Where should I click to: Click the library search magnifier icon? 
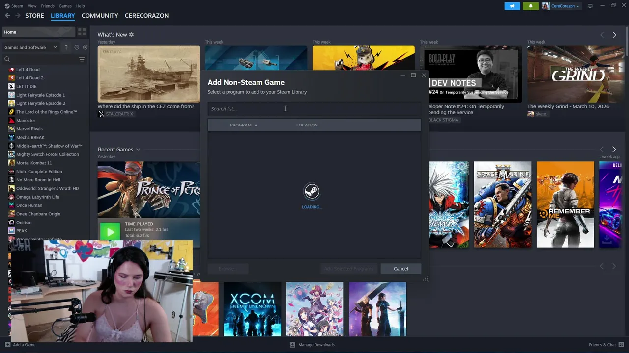(7, 59)
